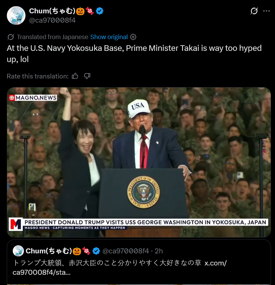Click the blue verified badge beside Chum's name
Viewport: 275px width, 285px height.
(x=100, y=11)
